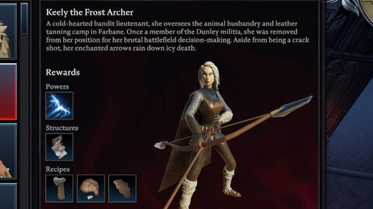373x209 pixels.
Task: Click the Structures category label
Action: pos(62,128)
